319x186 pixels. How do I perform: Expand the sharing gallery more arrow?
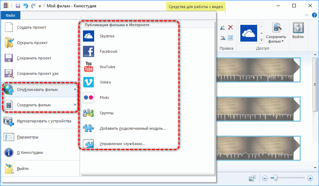point(261,39)
